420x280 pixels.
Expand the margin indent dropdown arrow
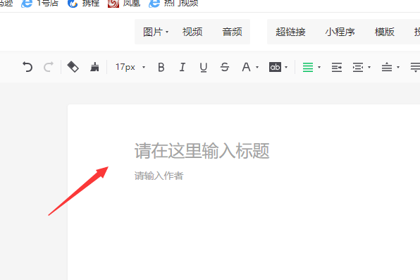coord(369,67)
